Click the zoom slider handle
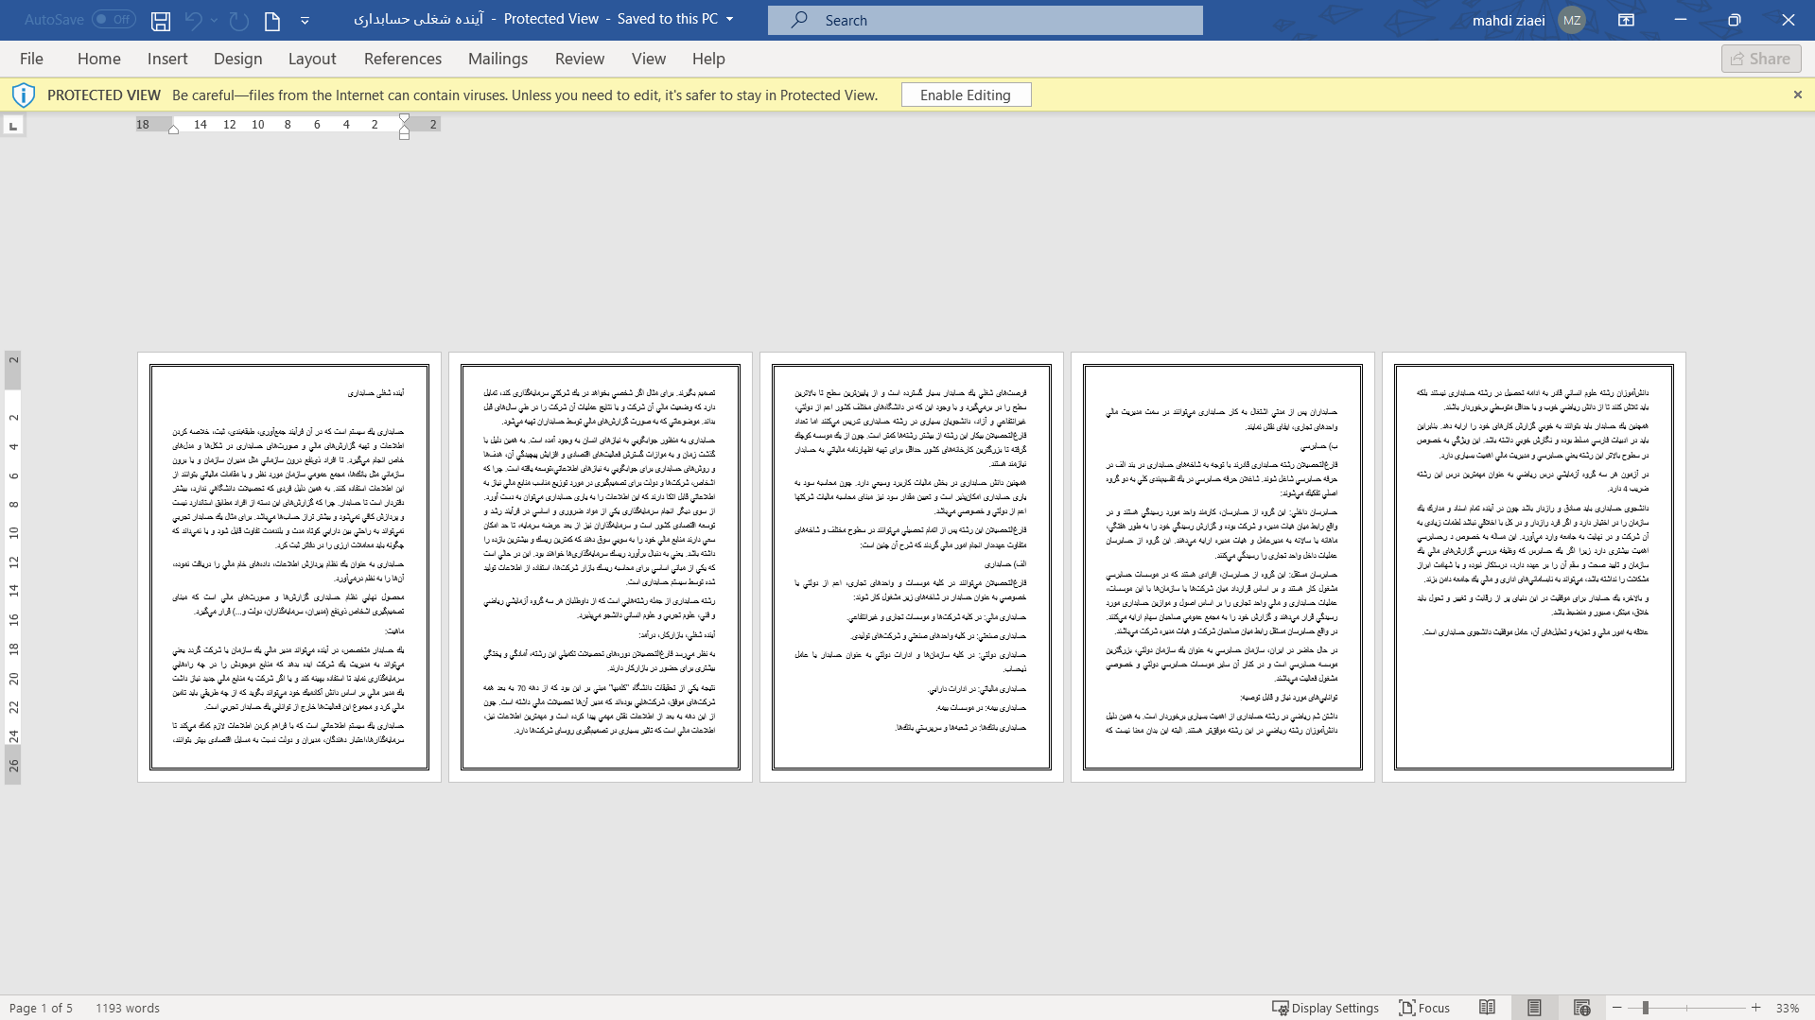The height and width of the screenshot is (1020, 1815). tap(1646, 1008)
